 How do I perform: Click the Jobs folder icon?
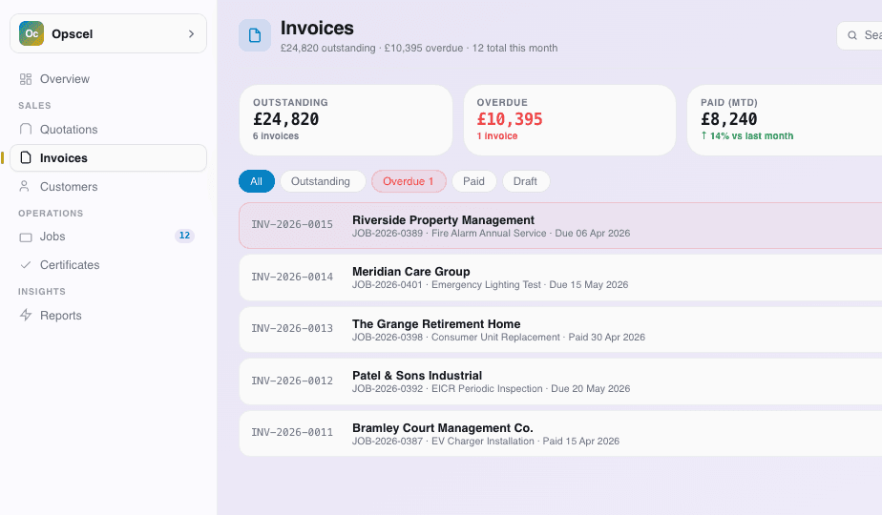point(26,237)
